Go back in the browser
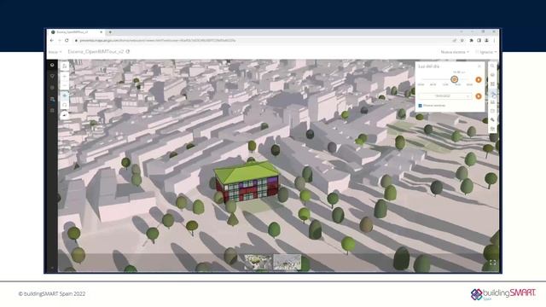This screenshot has width=546, height=307. (x=52, y=41)
